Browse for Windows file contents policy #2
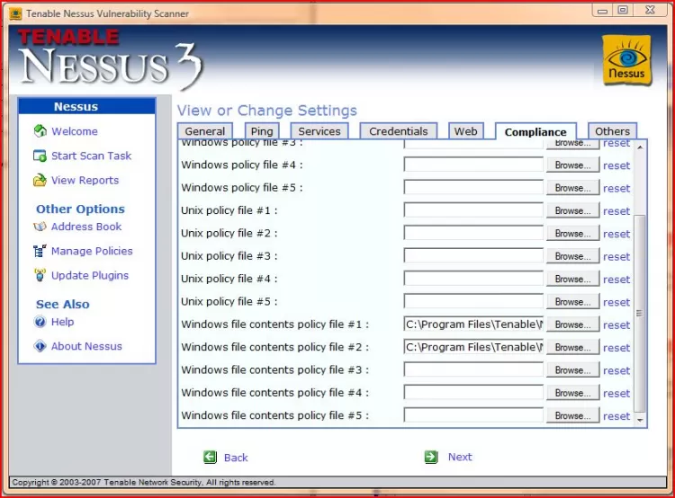Screen dimensions: 675x498 point(572,348)
